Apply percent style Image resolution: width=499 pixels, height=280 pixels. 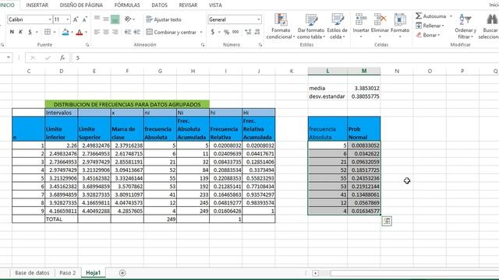(x=227, y=32)
